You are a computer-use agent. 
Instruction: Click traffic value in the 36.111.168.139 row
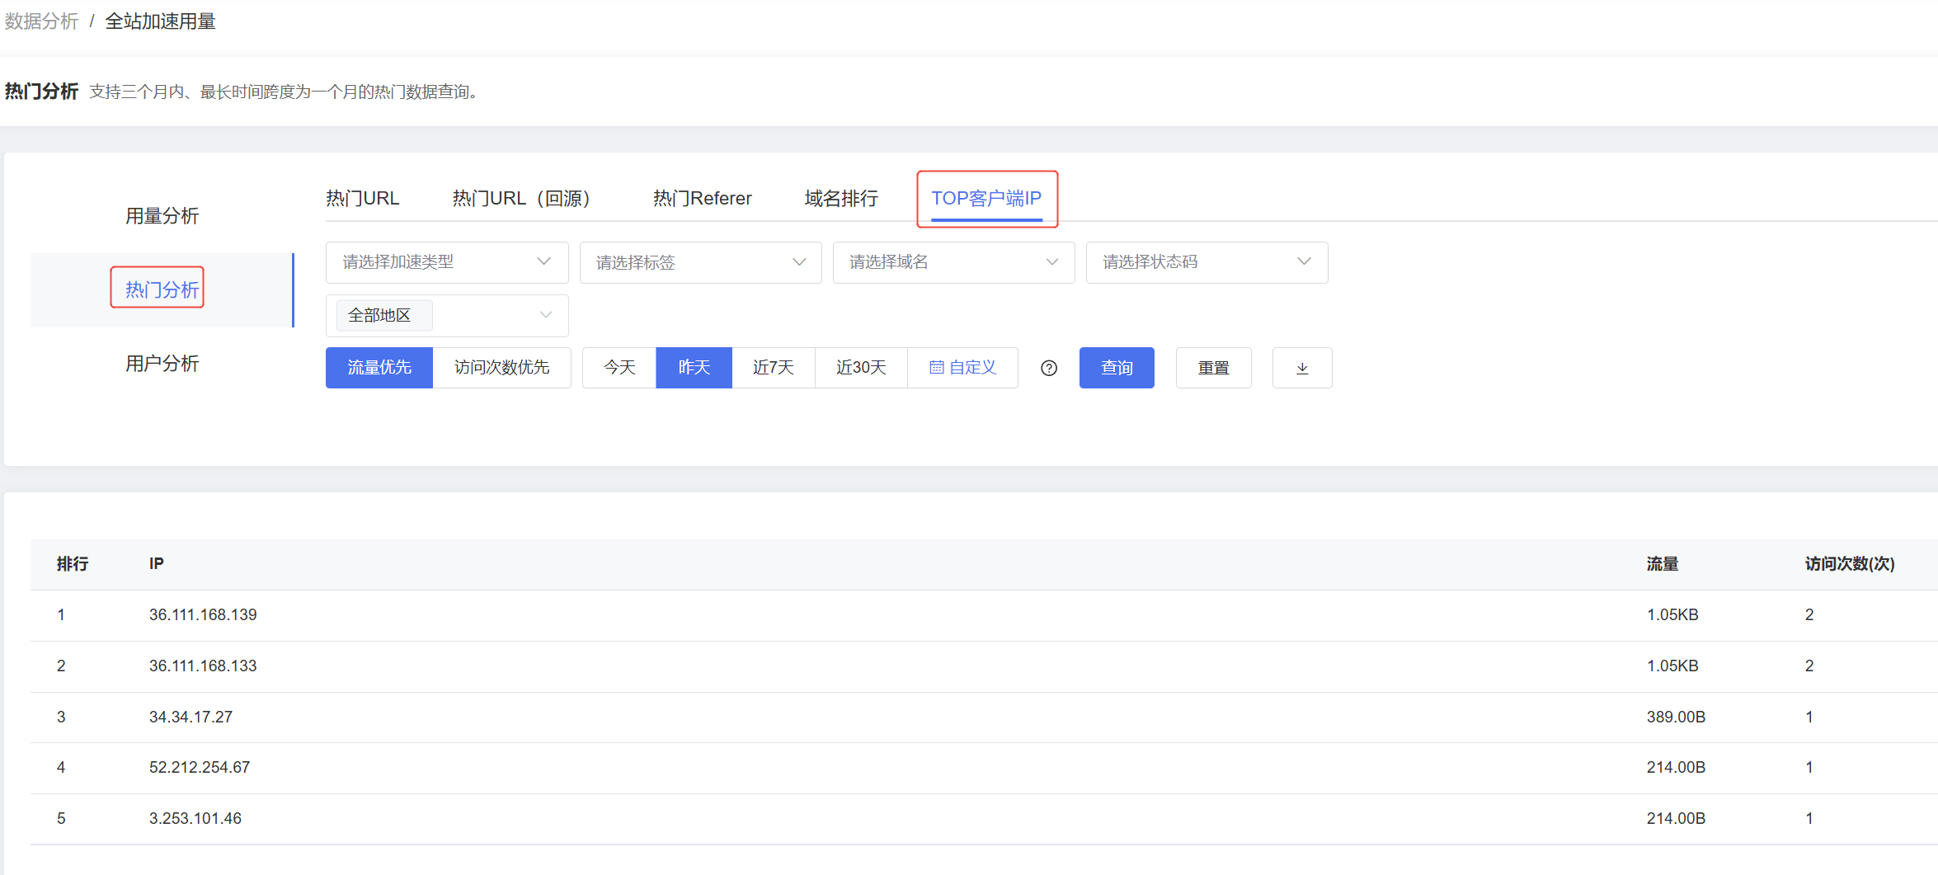1672,614
